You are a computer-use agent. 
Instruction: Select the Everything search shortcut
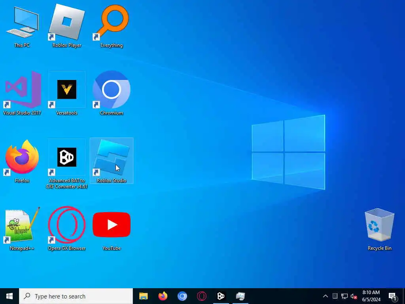(x=111, y=26)
